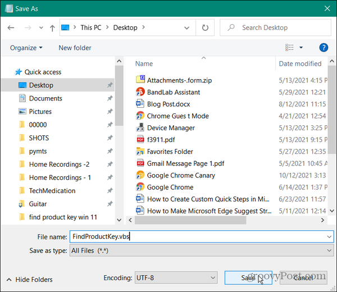Viewport: 337px width, 292px height.
Task: Open the Organize dropdown menu
Action: 26,48
